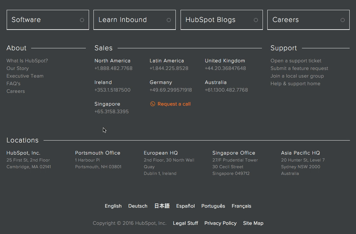
Task: Go to Help & support home
Action: pos(295,84)
